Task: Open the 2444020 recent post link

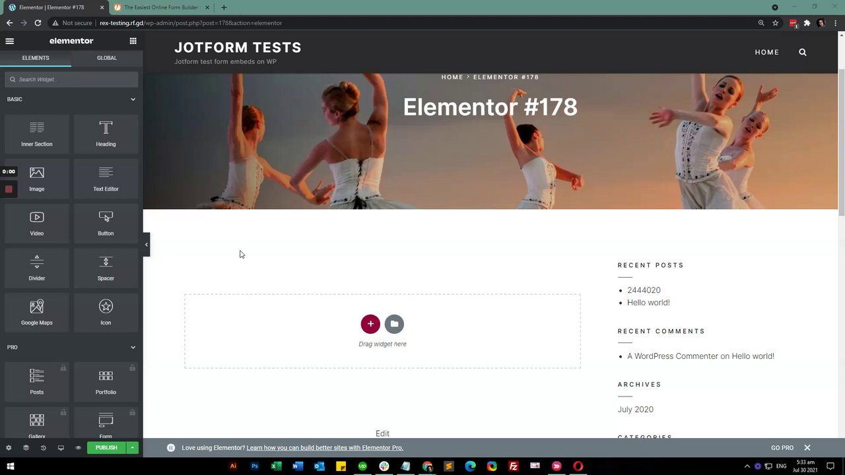Action: click(x=644, y=290)
